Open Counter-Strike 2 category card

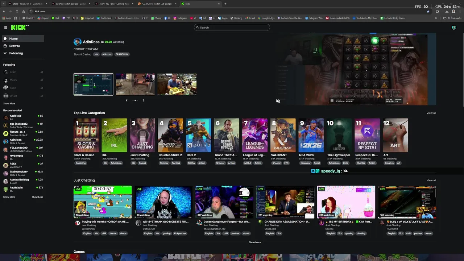(170, 135)
